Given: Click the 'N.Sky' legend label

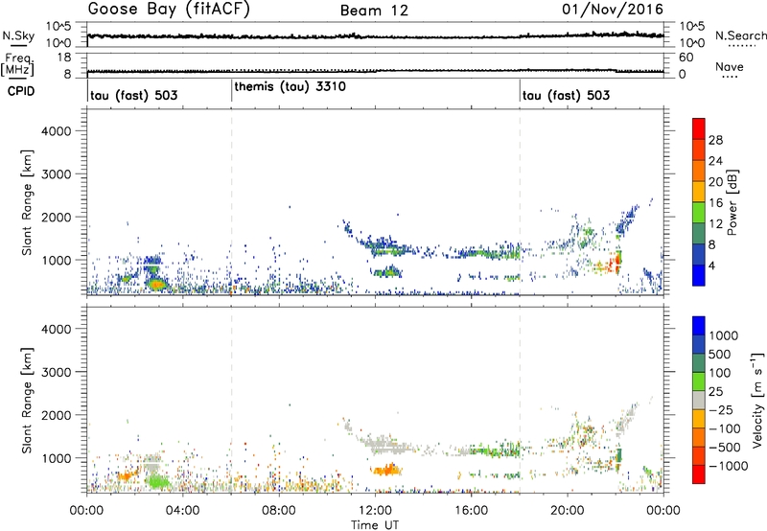Looking at the screenshot, I should tap(18, 35).
